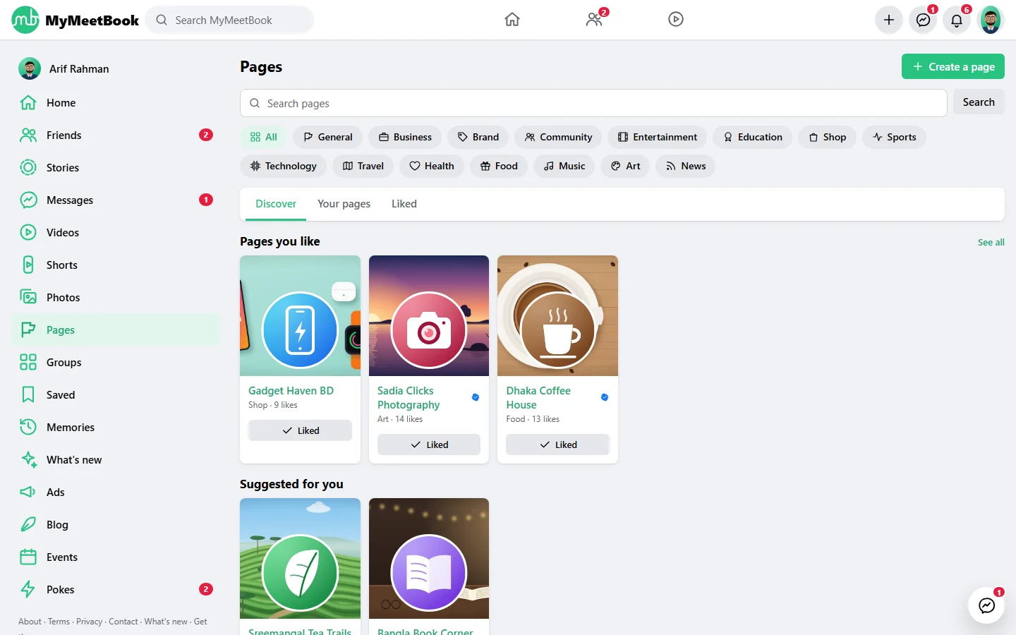Screen dimensions: 1016x635
Task: Open the floating chat bubble
Action: coord(986,605)
